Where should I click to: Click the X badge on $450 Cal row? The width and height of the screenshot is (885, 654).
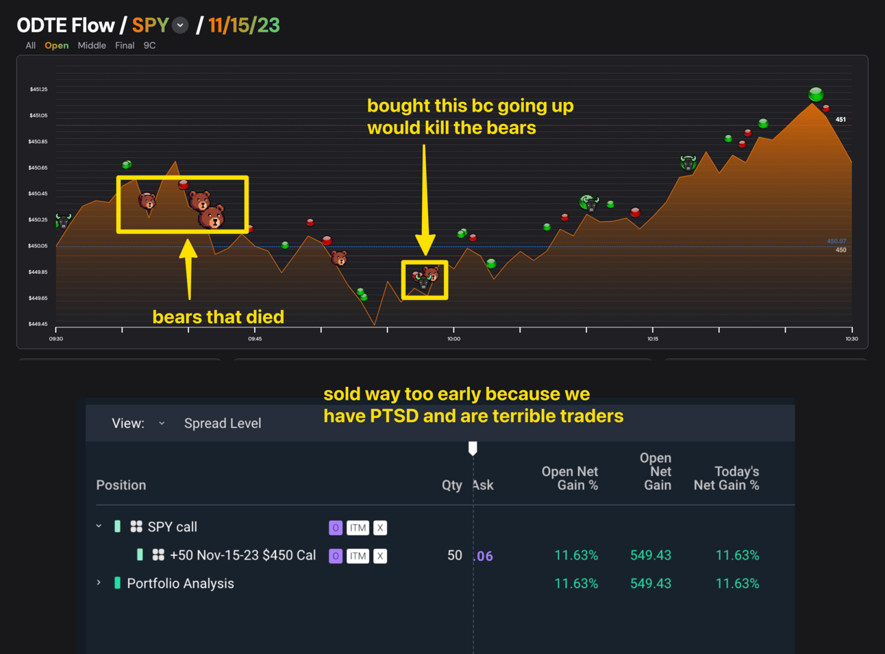[380, 556]
